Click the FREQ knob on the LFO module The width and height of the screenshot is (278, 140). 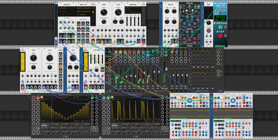tap(50, 58)
